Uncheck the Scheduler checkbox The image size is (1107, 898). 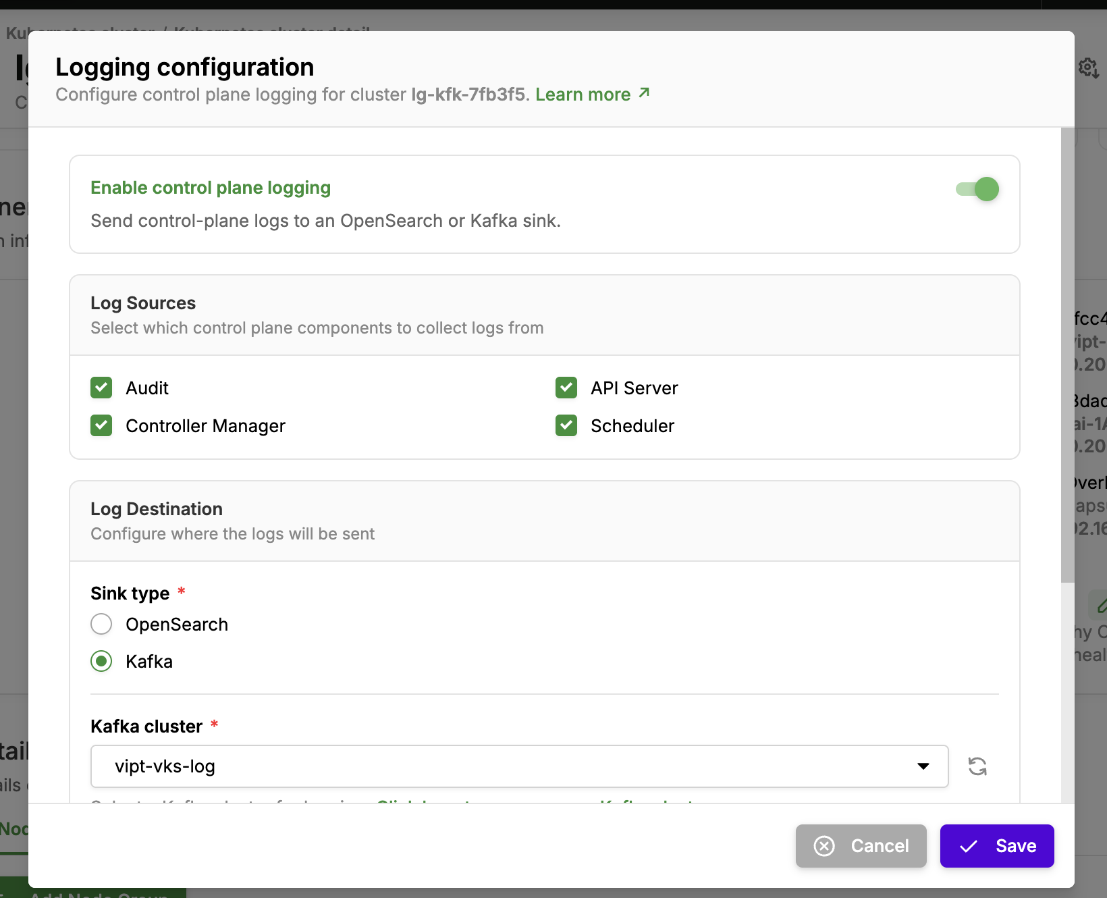[x=566, y=425]
